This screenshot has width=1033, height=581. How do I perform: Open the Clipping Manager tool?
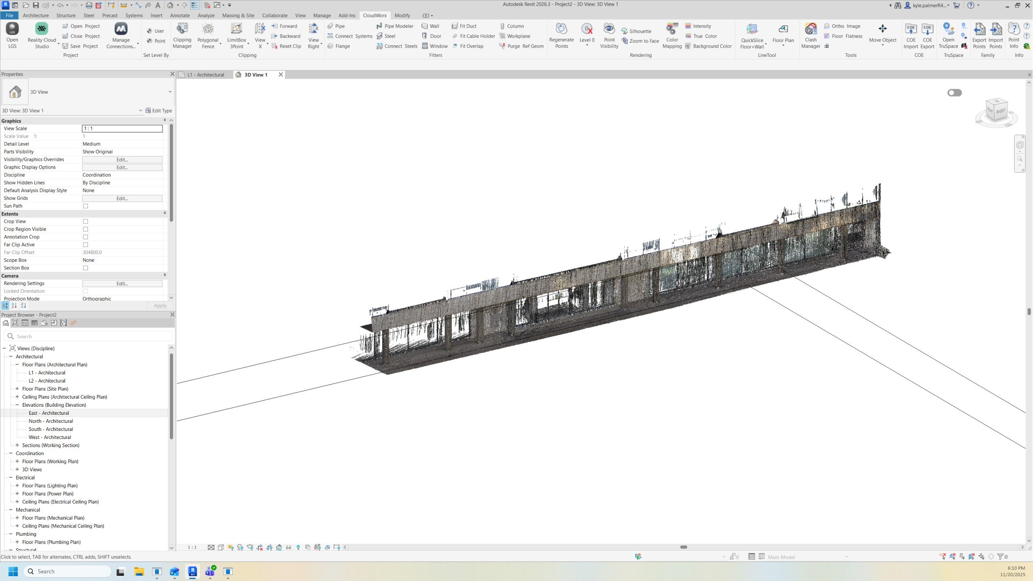pyautogui.click(x=182, y=36)
